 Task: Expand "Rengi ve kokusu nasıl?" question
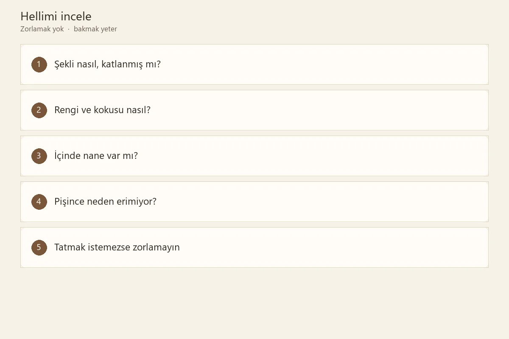coord(255,110)
